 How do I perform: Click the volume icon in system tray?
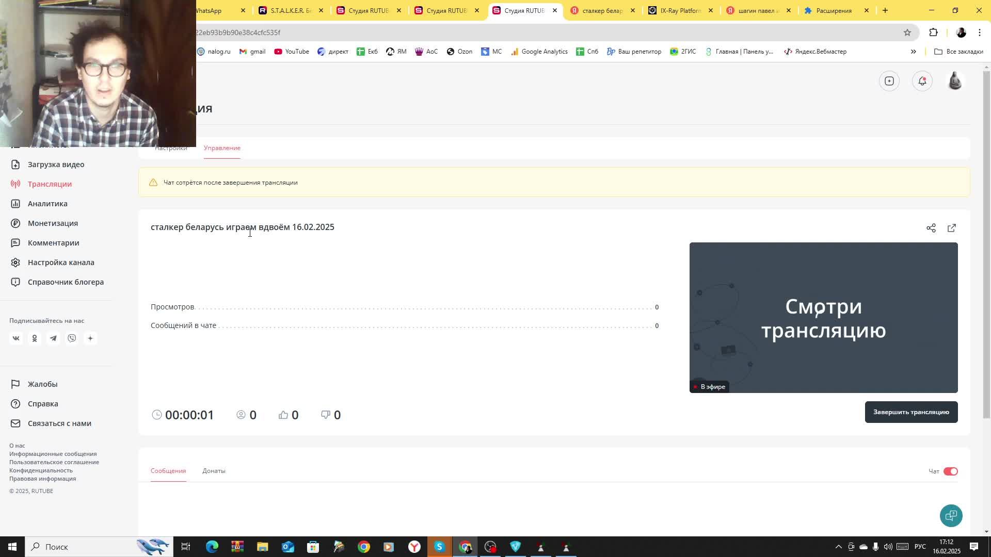coord(888,547)
